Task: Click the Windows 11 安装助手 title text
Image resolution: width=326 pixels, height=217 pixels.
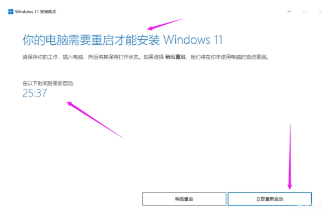Action: (36, 11)
